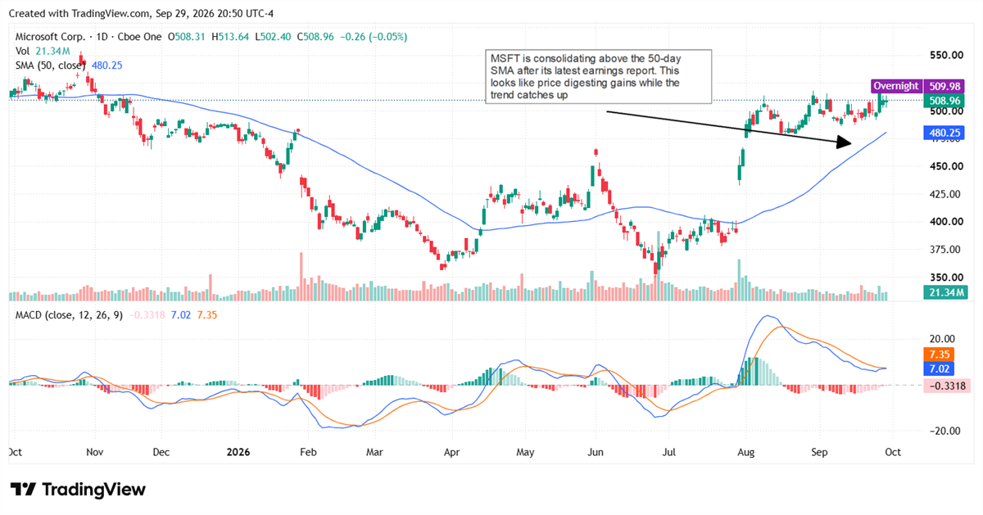Image resolution: width=983 pixels, height=515 pixels.
Task: Select the MSFT consolidation annotation text box
Action: [x=597, y=76]
